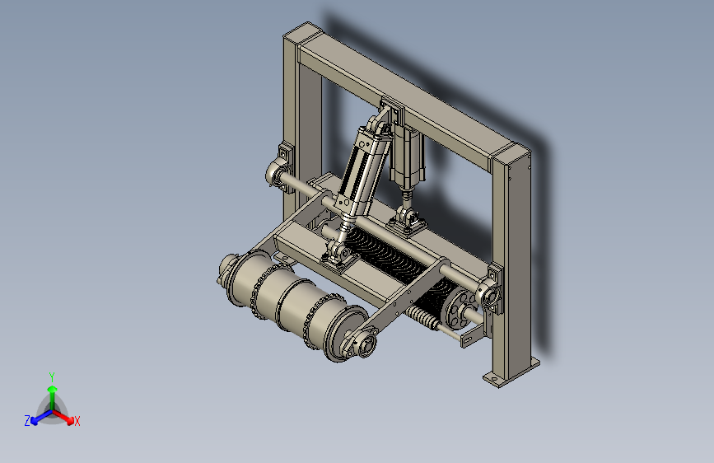Image resolution: width=714 pixels, height=463 pixels.
Task: Select the top horizontal crossbeam of the frame
Action: [x=399, y=97]
